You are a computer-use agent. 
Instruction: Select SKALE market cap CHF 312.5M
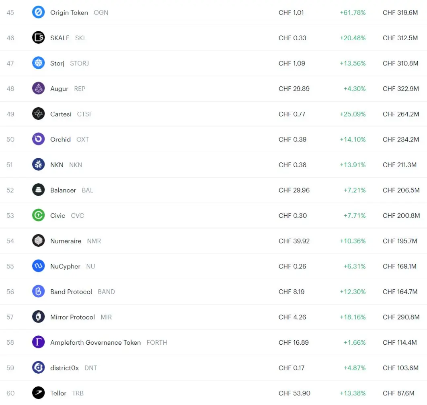400,38
